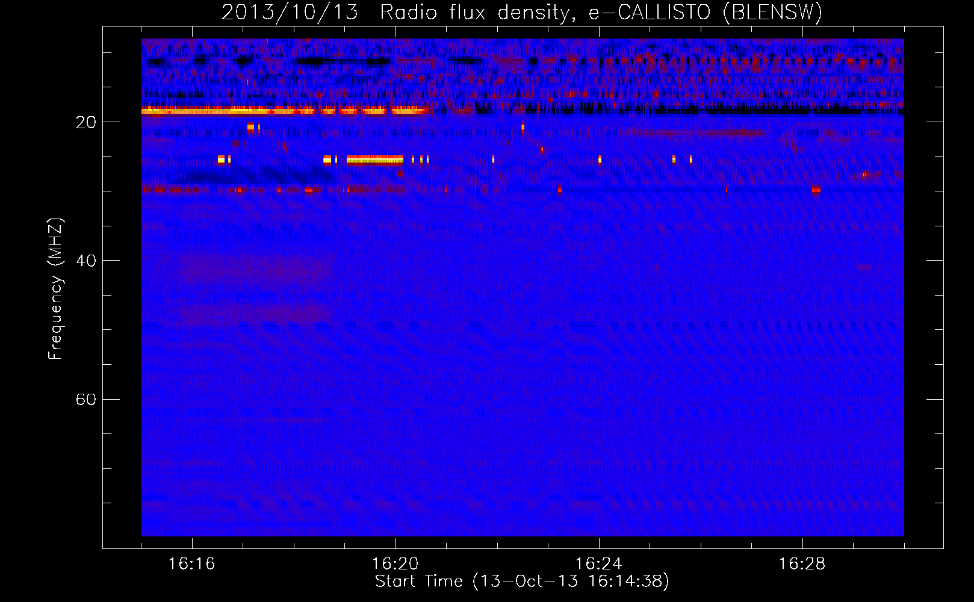Click the 'Frequency (MHZ)' axis label
The width and height of the screenshot is (974, 602).
pyautogui.click(x=55, y=289)
